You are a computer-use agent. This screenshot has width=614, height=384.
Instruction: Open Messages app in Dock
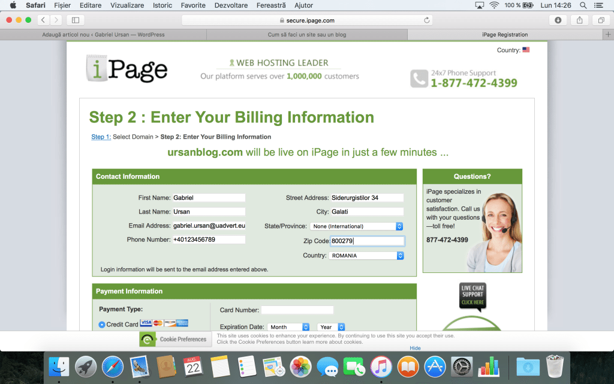point(327,367)
